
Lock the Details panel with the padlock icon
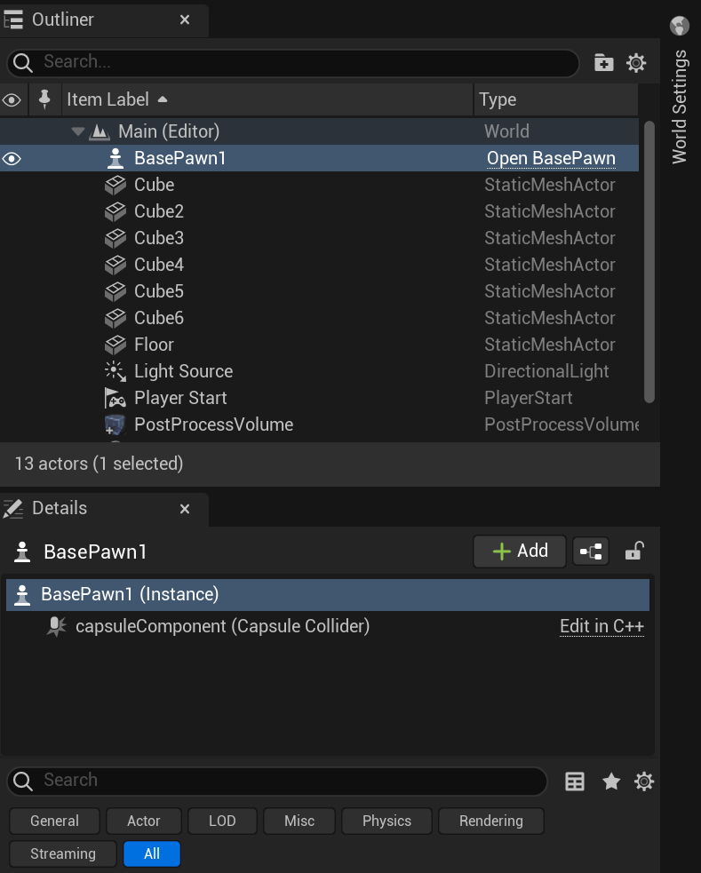click(x=633, y=552)
